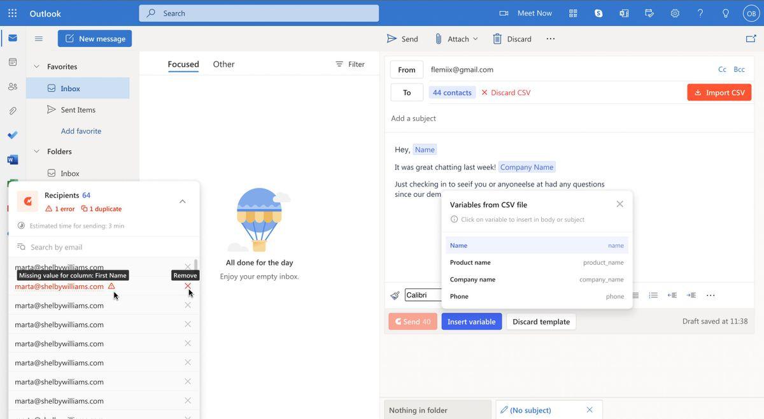764x419 pixels.
Task: Click the Import CSV button
Action: (719, 92)
